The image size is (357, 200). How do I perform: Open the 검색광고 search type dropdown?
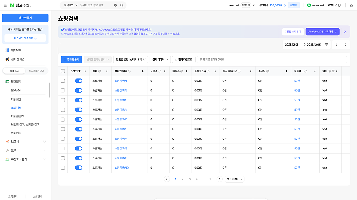tap(71, 5)
